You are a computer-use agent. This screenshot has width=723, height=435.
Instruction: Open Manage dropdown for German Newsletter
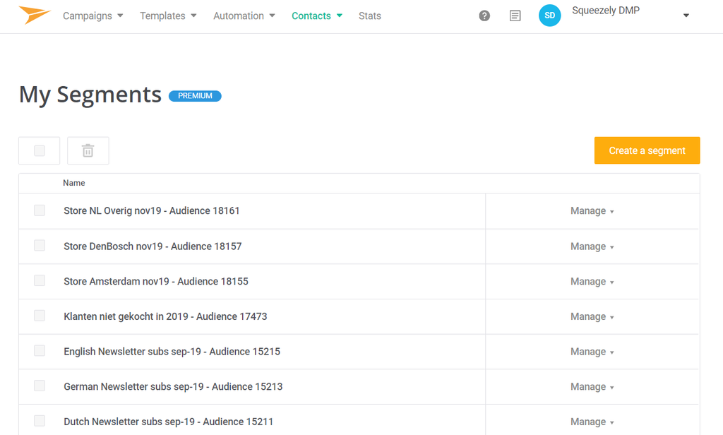click(x=592, y=386)
